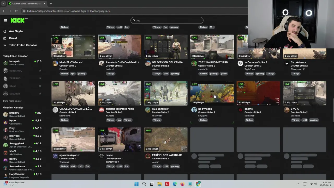Click wtcN avatar in sidebar
Screen dimensions: 334x188
tap(5, 153)
